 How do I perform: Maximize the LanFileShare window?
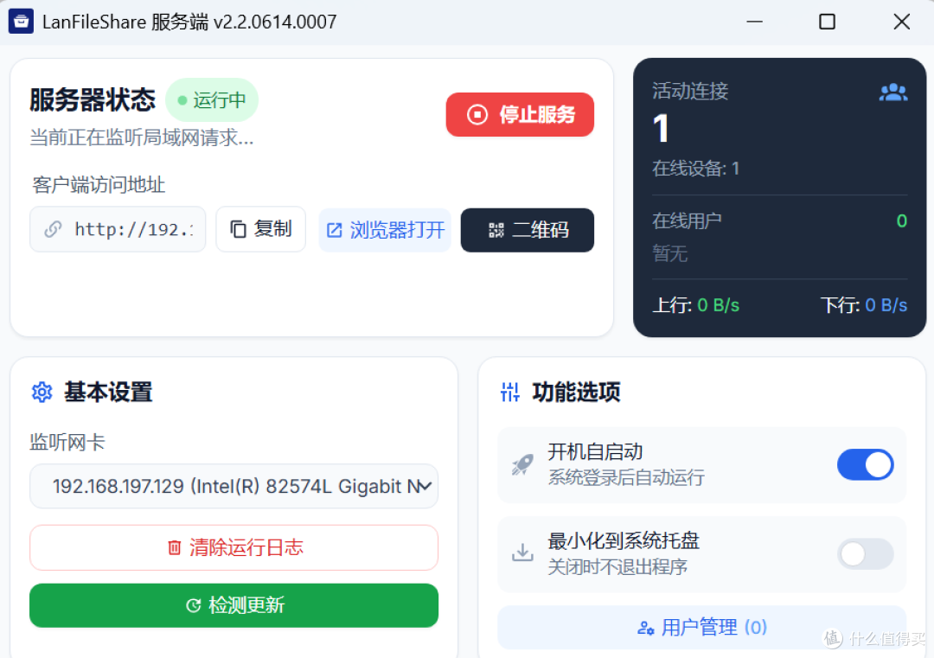tap(828, 22)
